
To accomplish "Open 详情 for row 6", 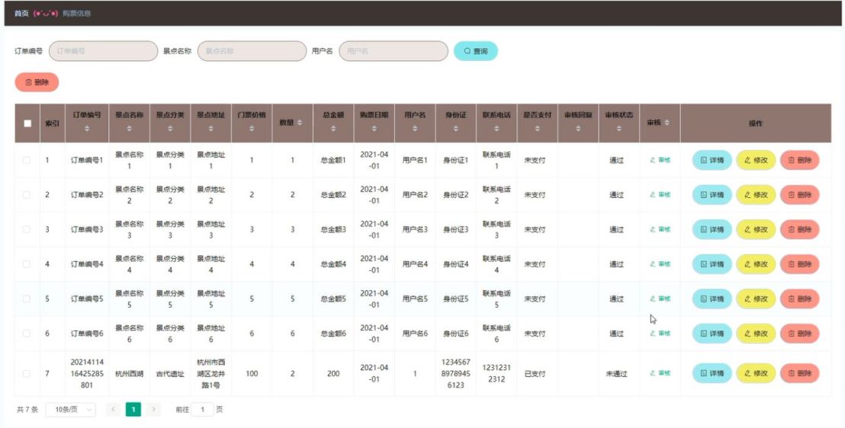I will point(712,334).
